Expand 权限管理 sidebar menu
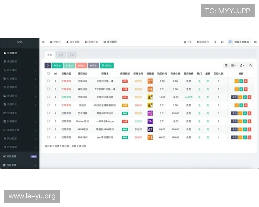This screenshot has height=207, width=259. tap(20, 165)
